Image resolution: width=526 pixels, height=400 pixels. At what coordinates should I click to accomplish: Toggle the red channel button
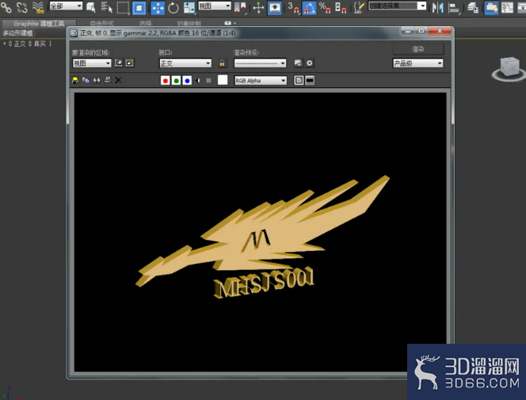165,81
